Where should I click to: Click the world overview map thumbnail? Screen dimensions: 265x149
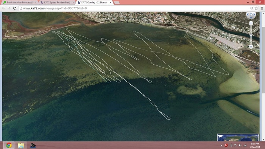[x=238, y=138]
